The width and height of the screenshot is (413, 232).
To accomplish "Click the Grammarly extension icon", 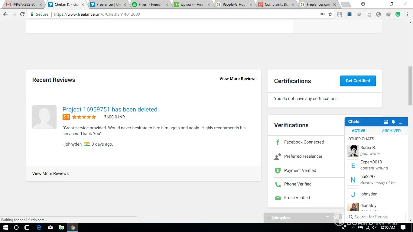I will 398,14.
